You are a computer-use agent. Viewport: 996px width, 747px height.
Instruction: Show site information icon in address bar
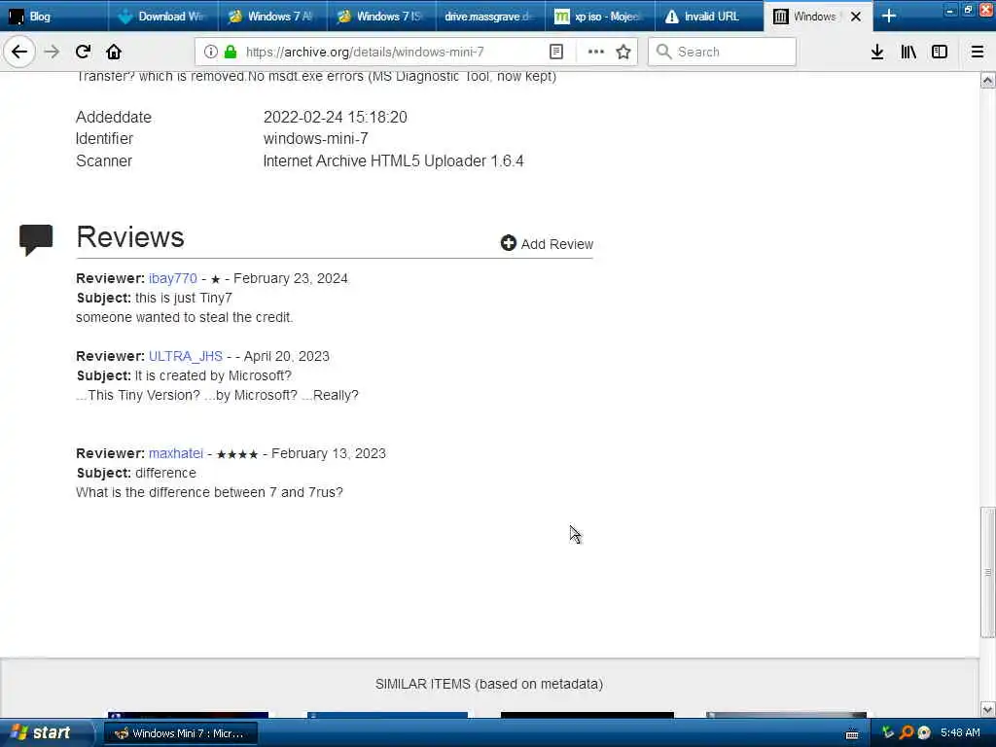211,52
